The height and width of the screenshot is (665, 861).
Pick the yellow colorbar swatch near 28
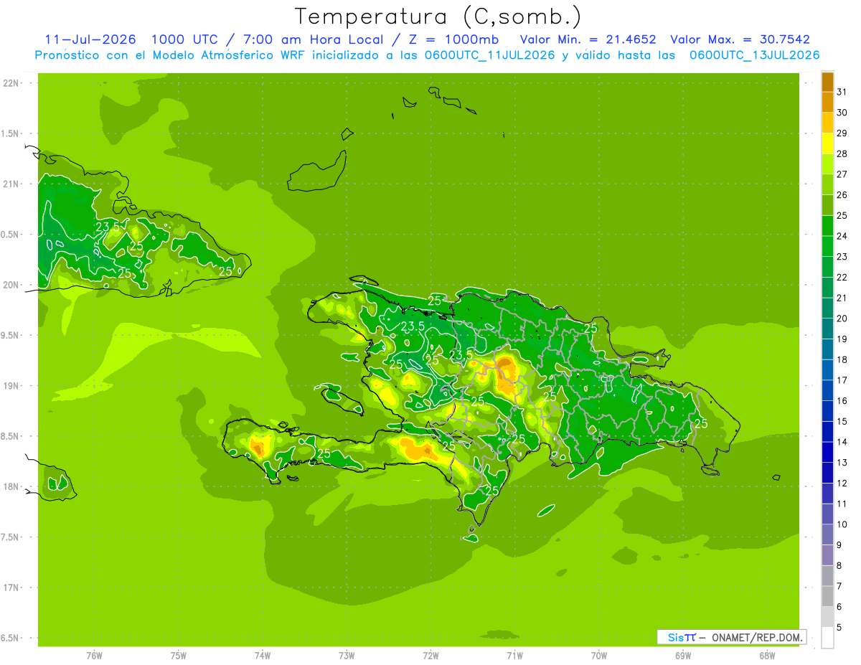pyautogui.click(x=827, y=144)
